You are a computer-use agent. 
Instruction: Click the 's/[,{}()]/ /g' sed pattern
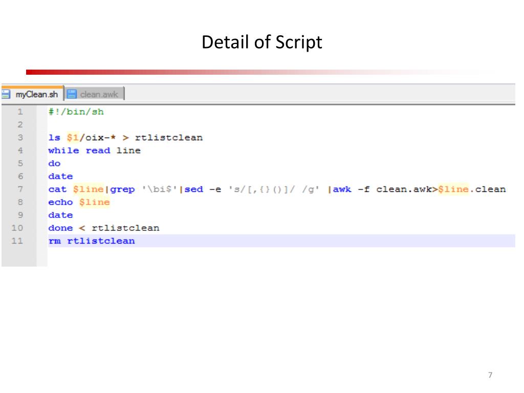274,189
